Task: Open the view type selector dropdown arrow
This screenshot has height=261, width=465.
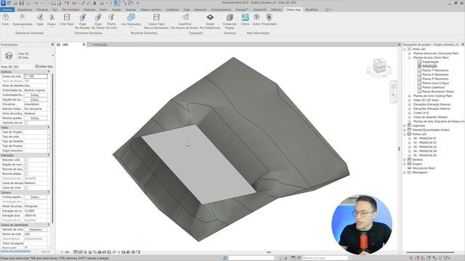Action: point(53,56)
